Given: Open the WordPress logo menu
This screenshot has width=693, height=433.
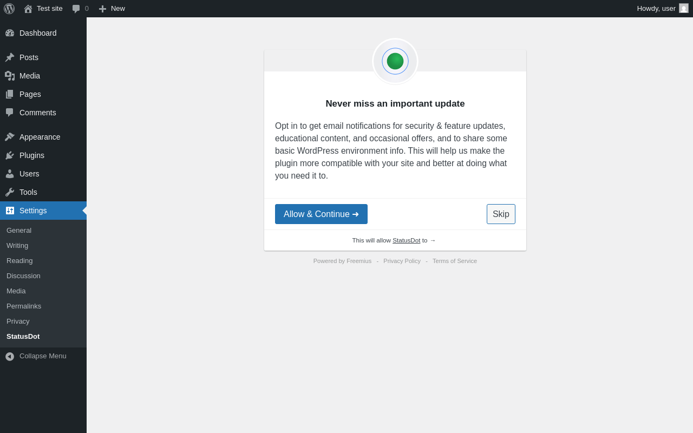Looking at the screenshot, I should point(9,9).
